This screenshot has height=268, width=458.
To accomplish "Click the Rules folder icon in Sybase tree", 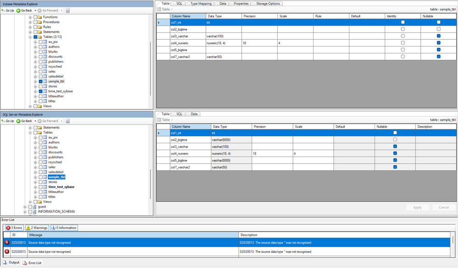I will [40, 27].
